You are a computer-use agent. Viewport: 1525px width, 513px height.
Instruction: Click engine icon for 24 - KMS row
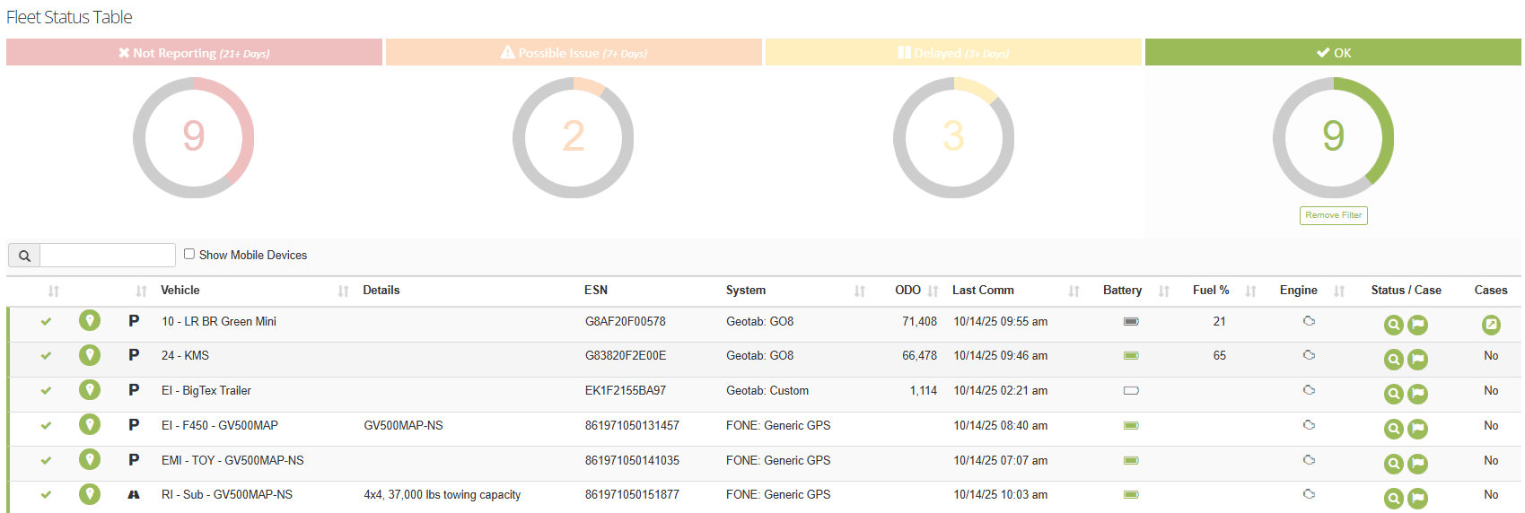(1309, 355)
